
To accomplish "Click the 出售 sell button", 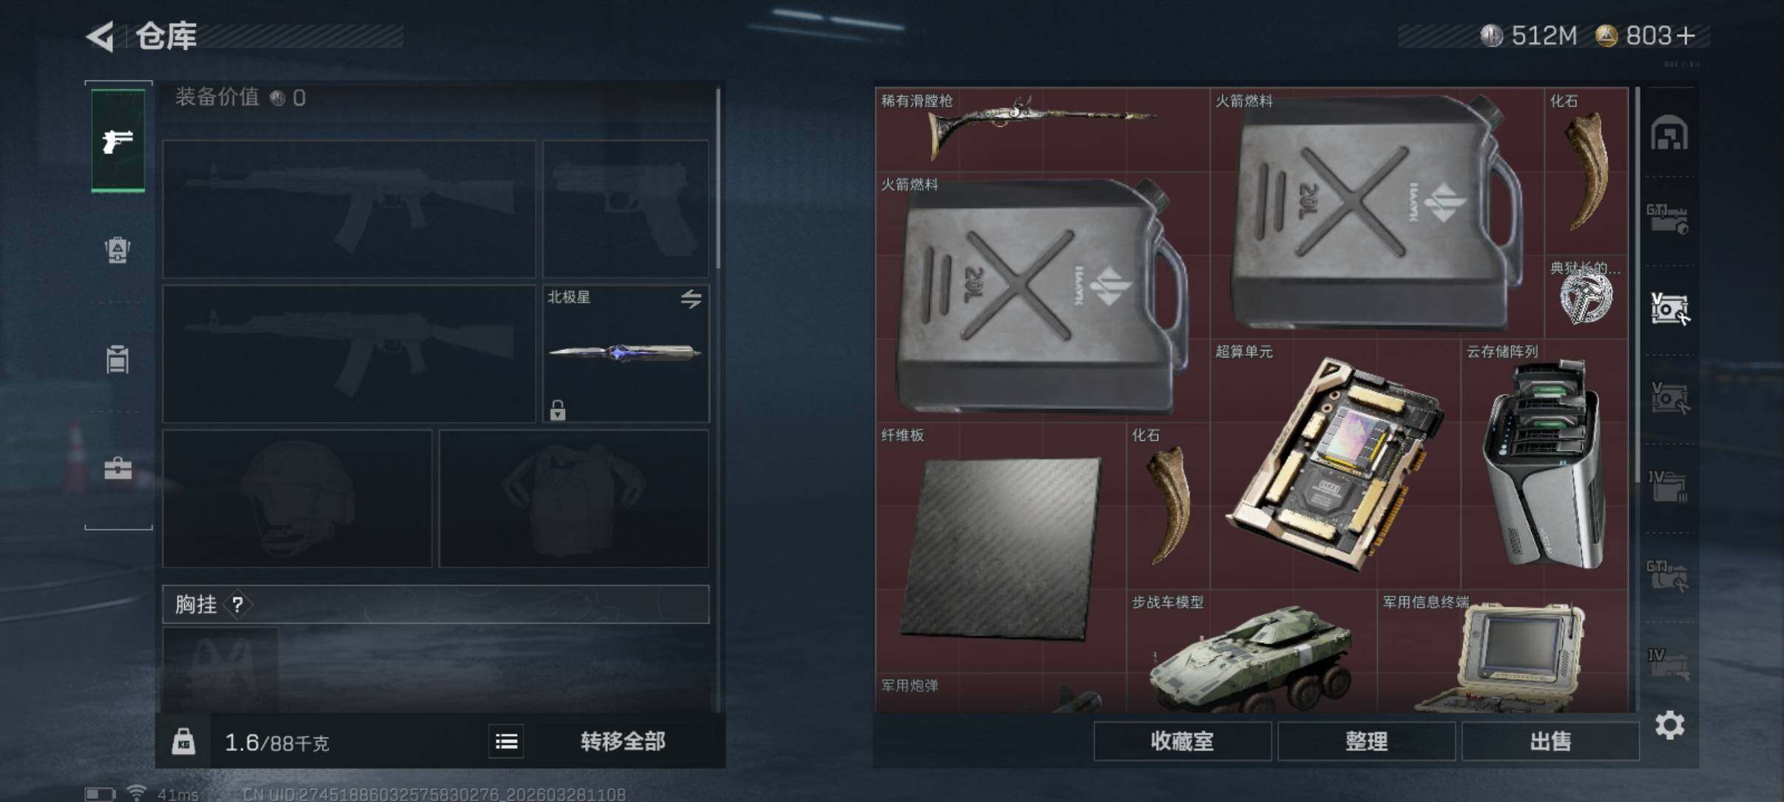I will (x=1550, y=741).
